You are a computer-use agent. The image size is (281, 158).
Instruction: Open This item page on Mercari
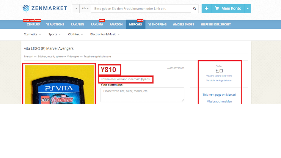pyautogui.click(x=219, y=95)
